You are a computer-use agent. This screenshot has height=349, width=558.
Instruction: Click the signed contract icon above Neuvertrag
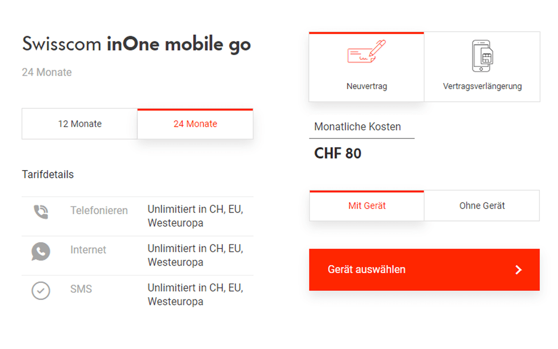[366, 52]
